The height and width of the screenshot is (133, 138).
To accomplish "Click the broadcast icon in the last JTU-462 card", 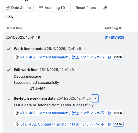I will coord(17,124).
